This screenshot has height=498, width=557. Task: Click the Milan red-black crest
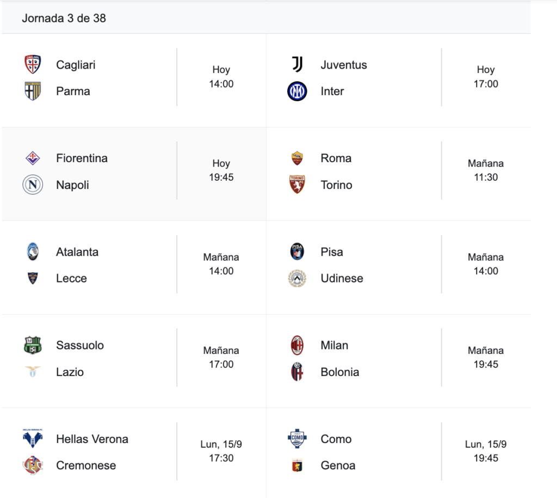click(x=297, y=346)
